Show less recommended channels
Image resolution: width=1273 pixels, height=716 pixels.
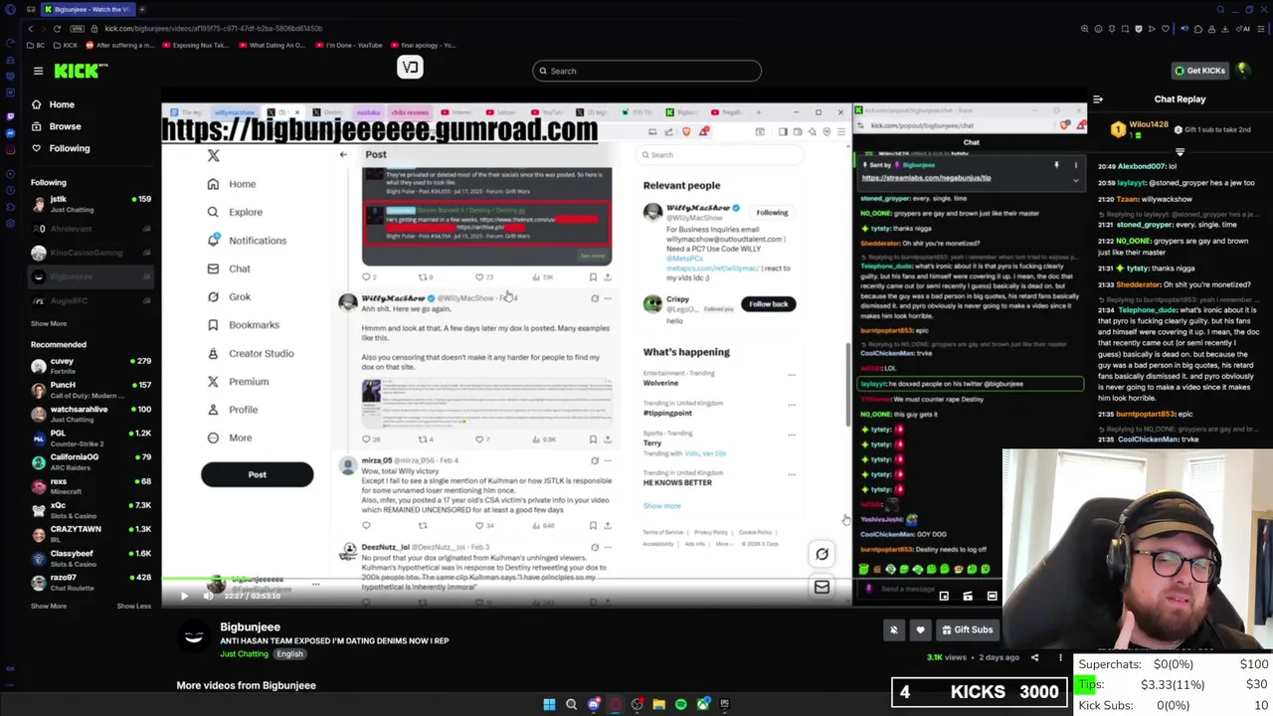coord(134,606)
